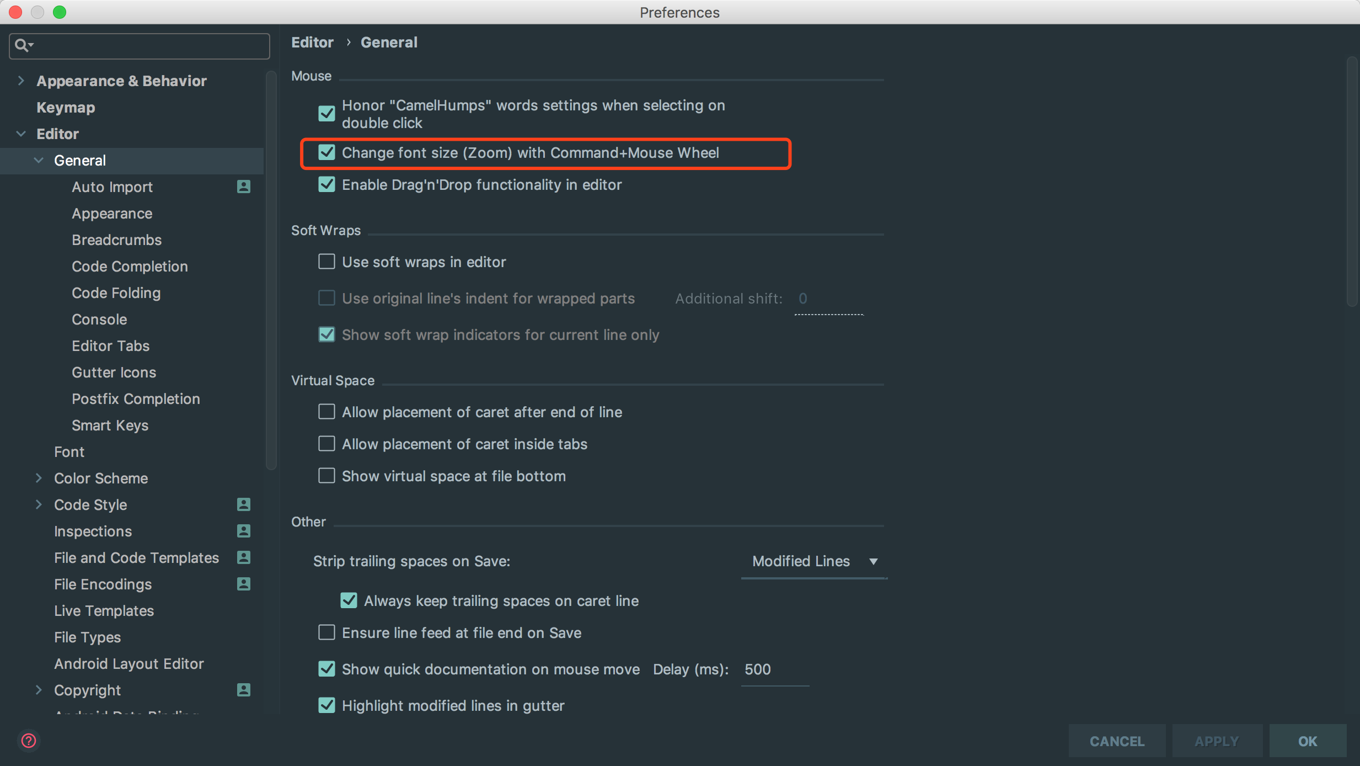Toggle Change font size with Command+Mouse Wheel

tap(327, 152)
